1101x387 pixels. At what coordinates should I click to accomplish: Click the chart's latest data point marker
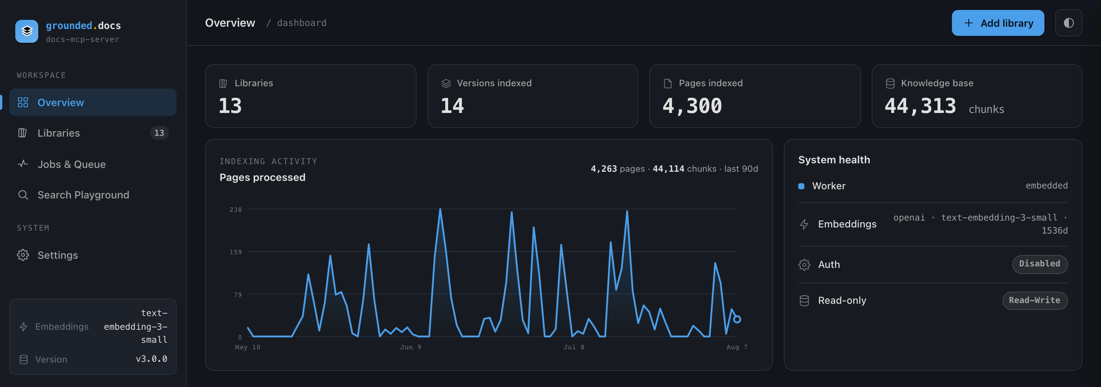pos(737,319)
